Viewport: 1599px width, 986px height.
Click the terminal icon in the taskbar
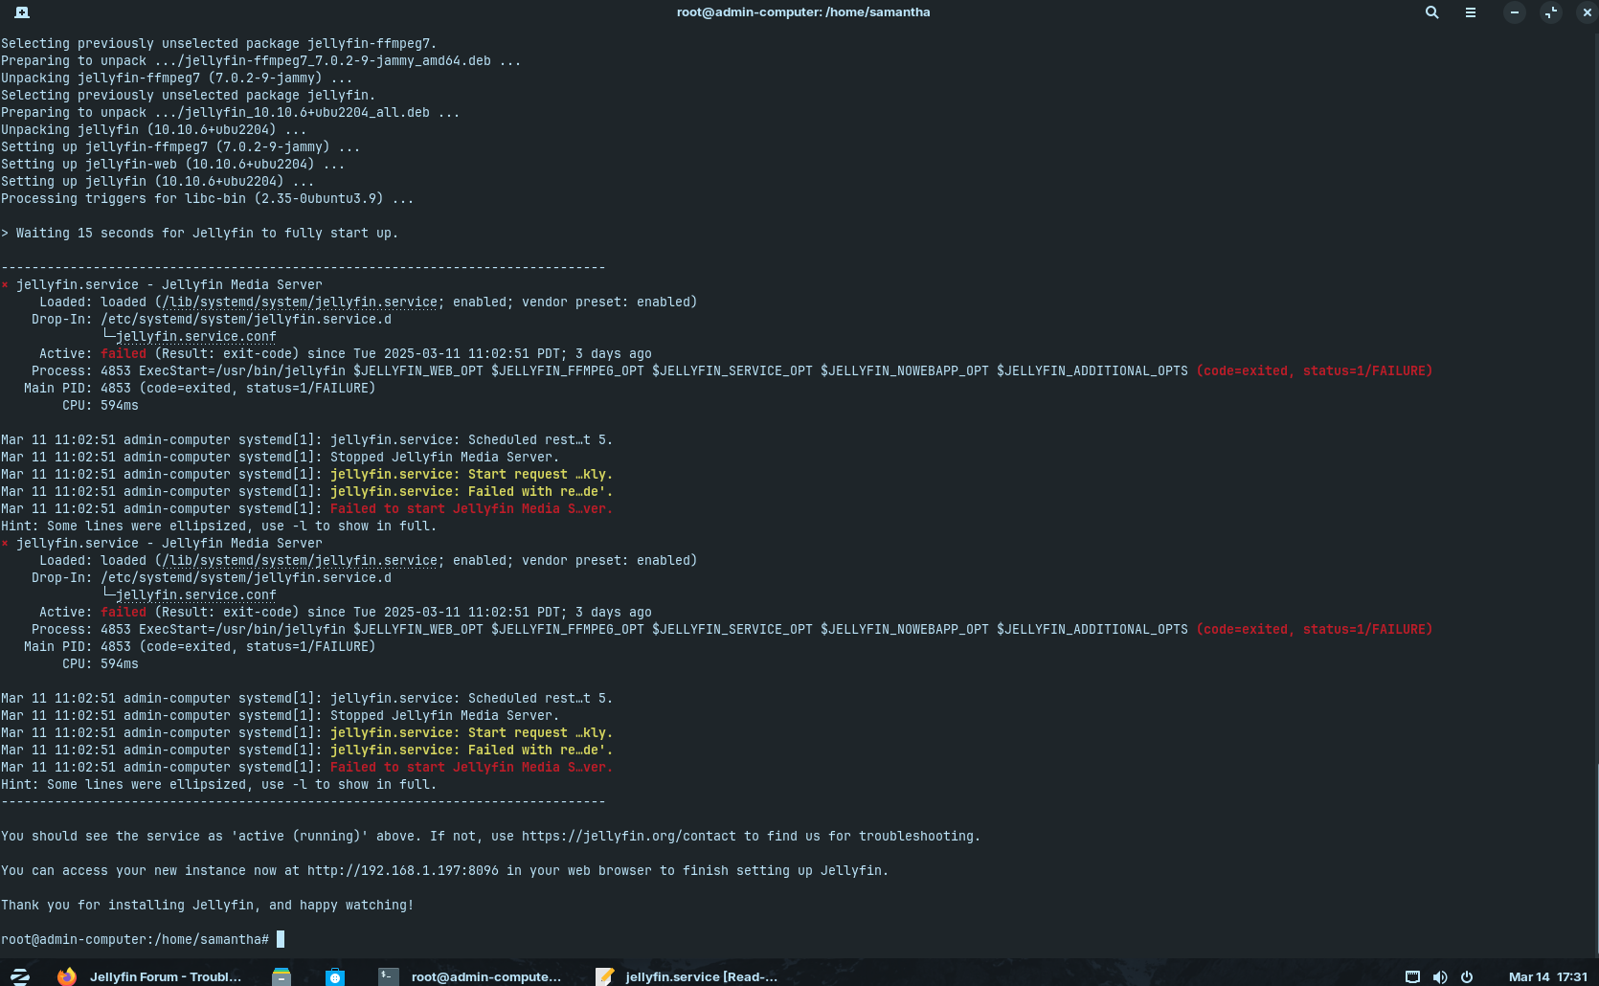[388, 976]
